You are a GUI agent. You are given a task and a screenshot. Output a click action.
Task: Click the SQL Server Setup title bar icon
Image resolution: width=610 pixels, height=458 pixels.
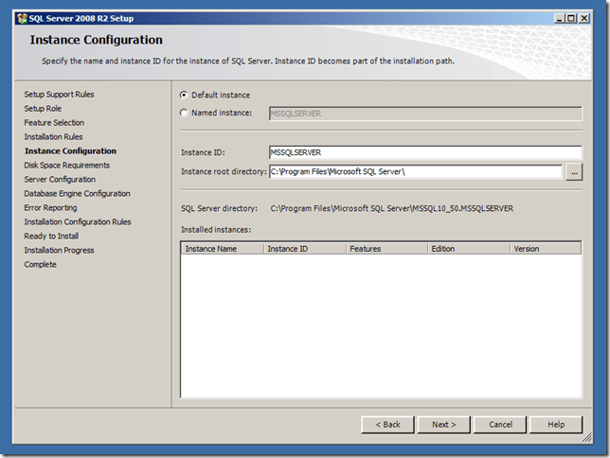[x=22, y=18]
